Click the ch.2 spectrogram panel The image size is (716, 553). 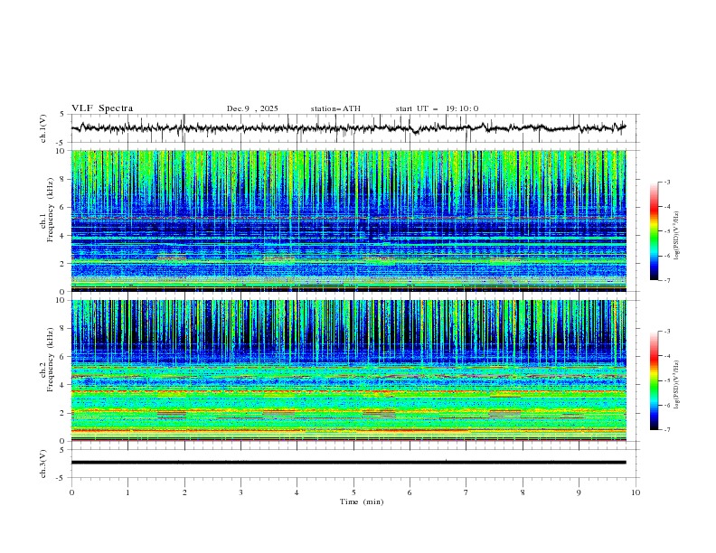[348, 370]
